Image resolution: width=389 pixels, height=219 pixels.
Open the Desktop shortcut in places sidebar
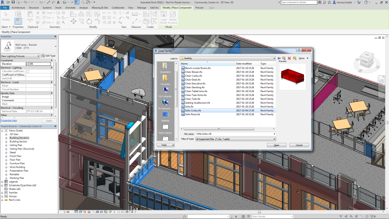165,116
